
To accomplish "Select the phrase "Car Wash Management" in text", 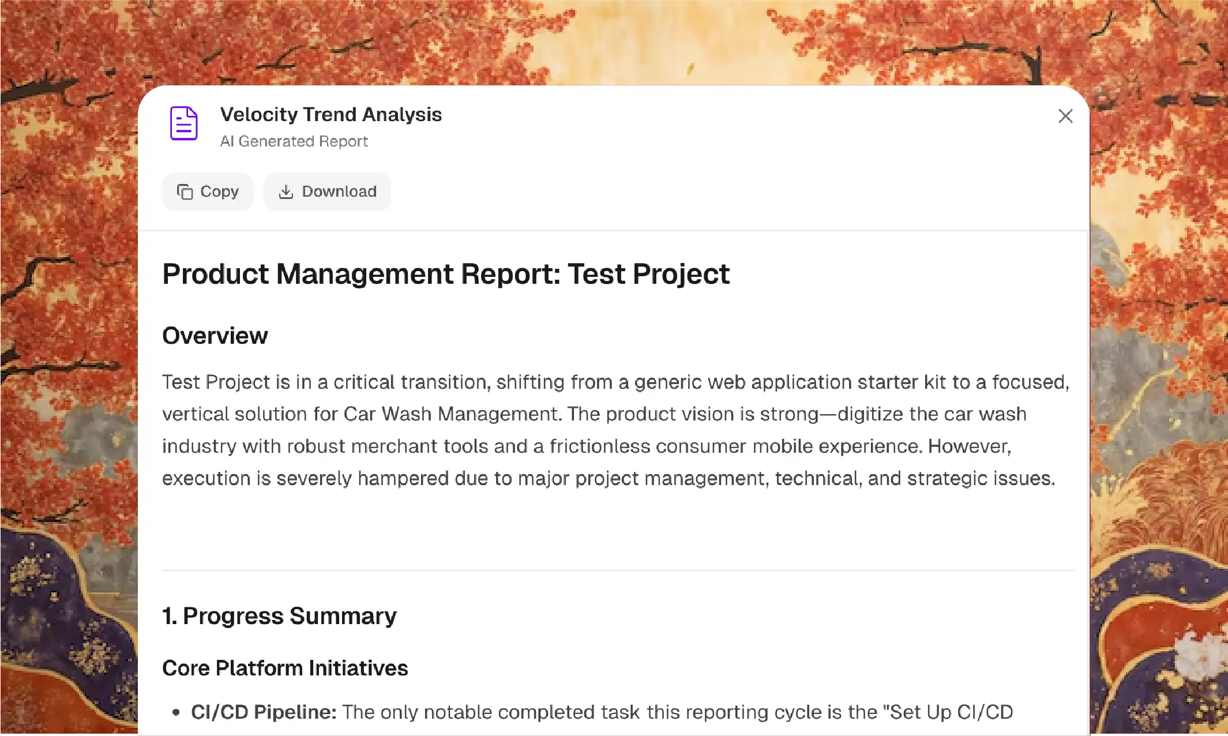I will (450, 414).
